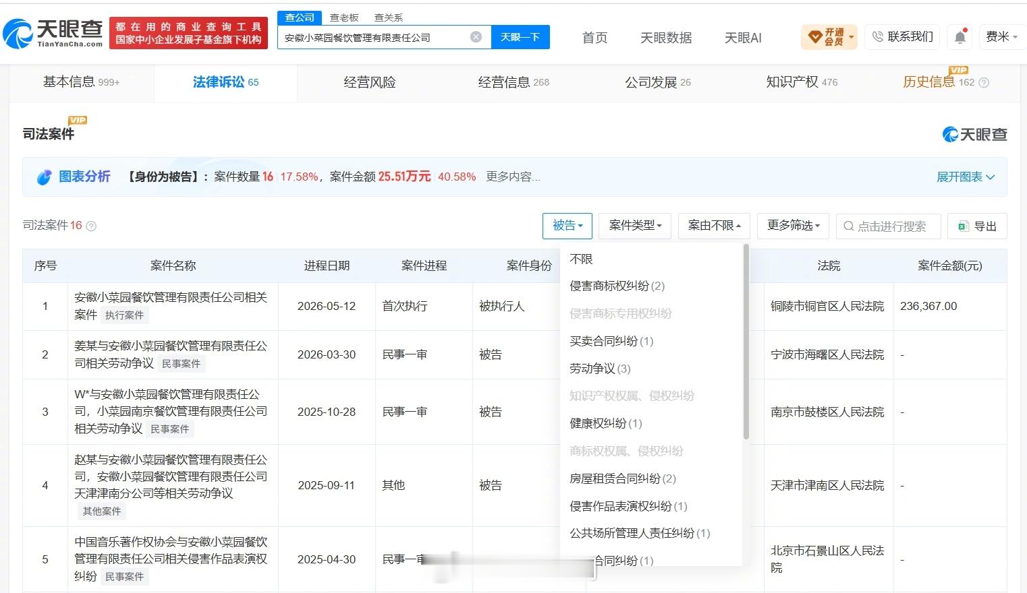Select 劳动争议(3) option
This screenshot has height=593, width=1027.
click(600, 369)
